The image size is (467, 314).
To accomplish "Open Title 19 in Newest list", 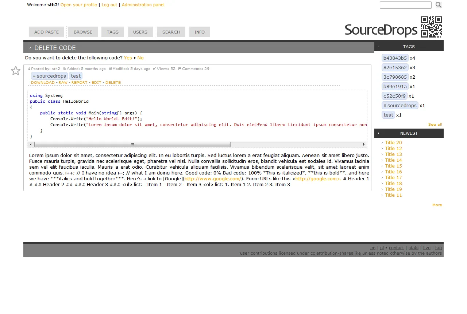I will [x=393, y=189].
